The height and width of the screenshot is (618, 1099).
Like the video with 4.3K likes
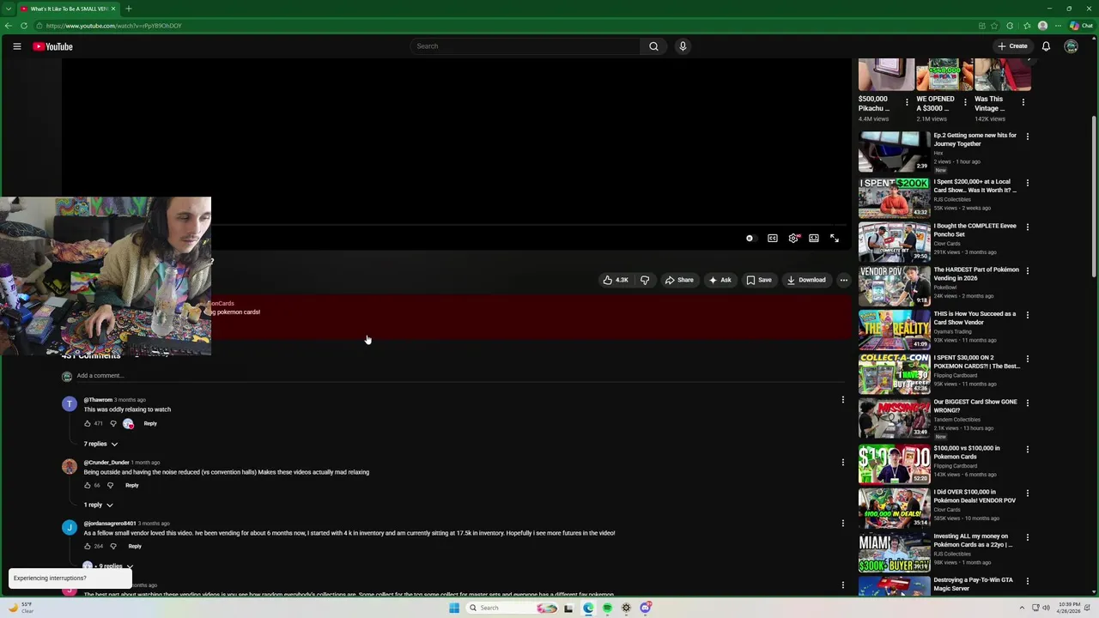616,280
